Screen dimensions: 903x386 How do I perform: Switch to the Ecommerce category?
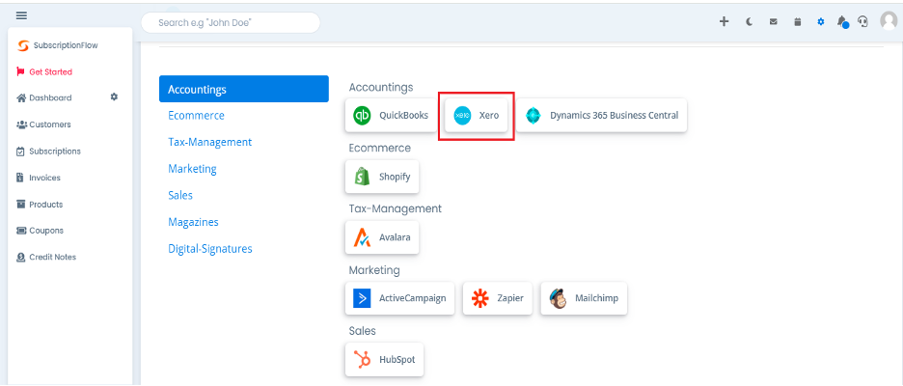(197, 115)
